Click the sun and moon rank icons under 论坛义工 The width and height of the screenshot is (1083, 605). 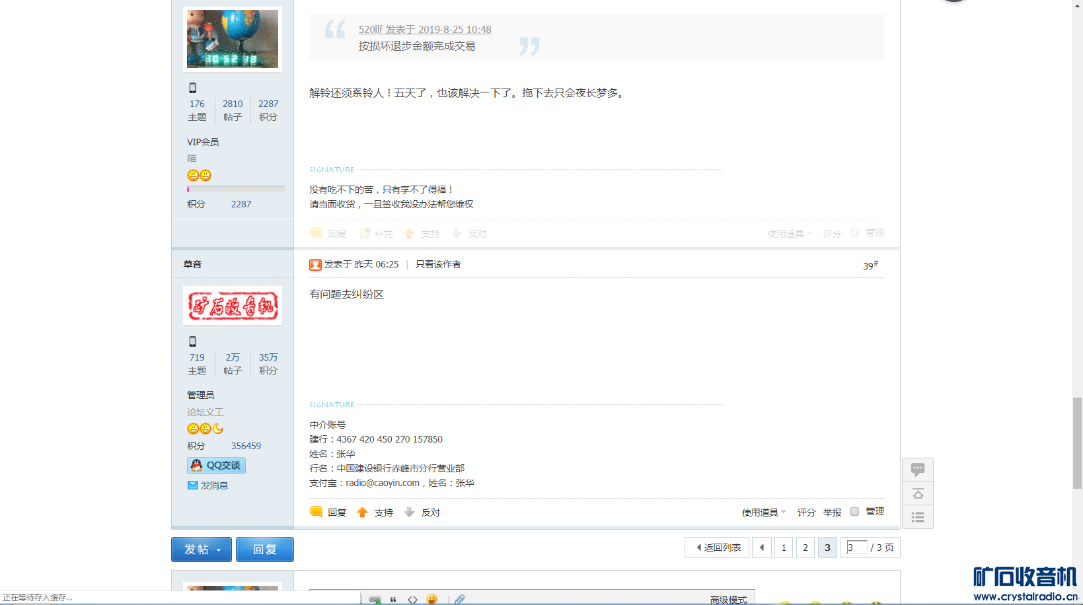coord(205,429)
